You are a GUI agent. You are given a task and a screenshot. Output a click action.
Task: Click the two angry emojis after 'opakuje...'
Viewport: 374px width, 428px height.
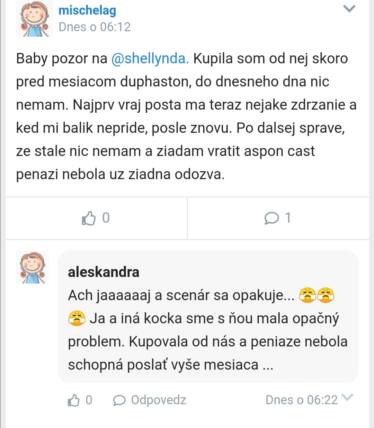click(317, 295)
